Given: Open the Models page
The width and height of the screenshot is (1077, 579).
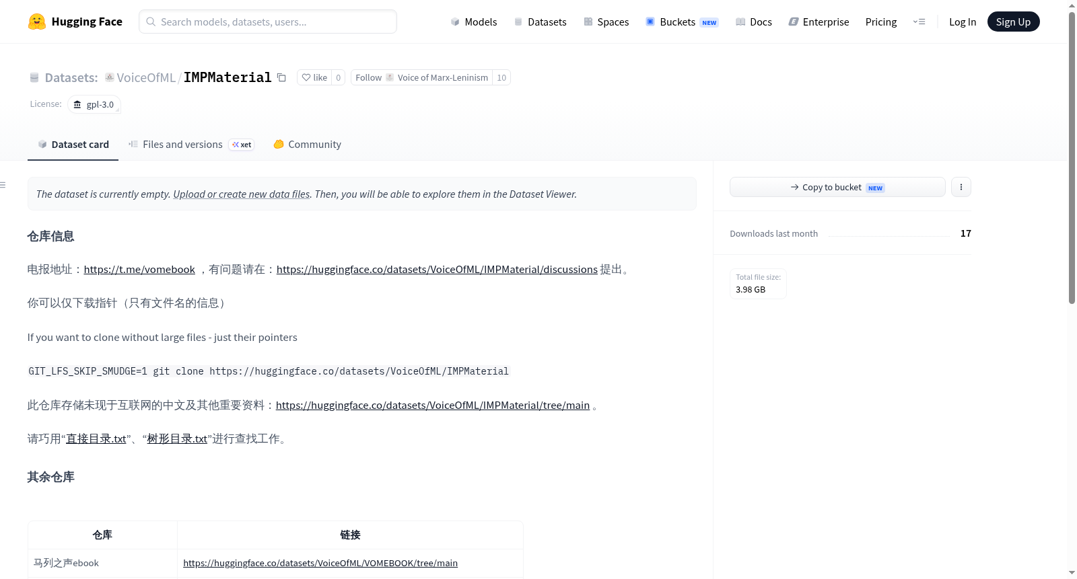Looking at the screenshot, I should click(x=474, y=22).
